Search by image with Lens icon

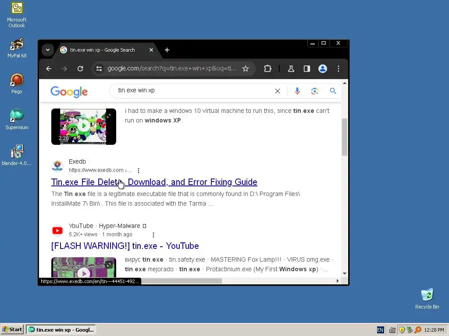click(315, 91)
